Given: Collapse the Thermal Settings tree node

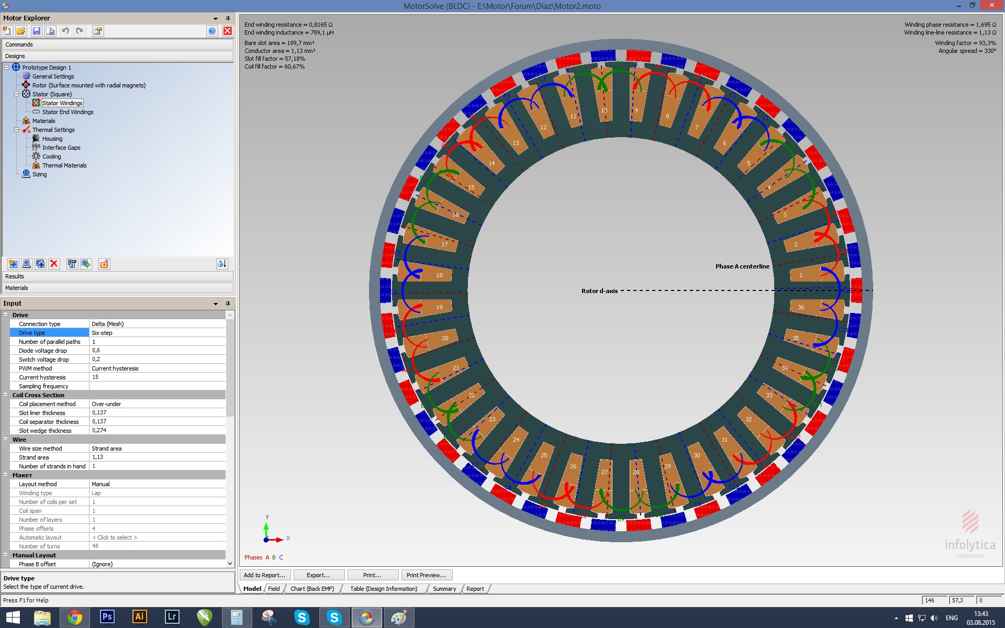Looking at the screenshot, I should coord(16,130).
